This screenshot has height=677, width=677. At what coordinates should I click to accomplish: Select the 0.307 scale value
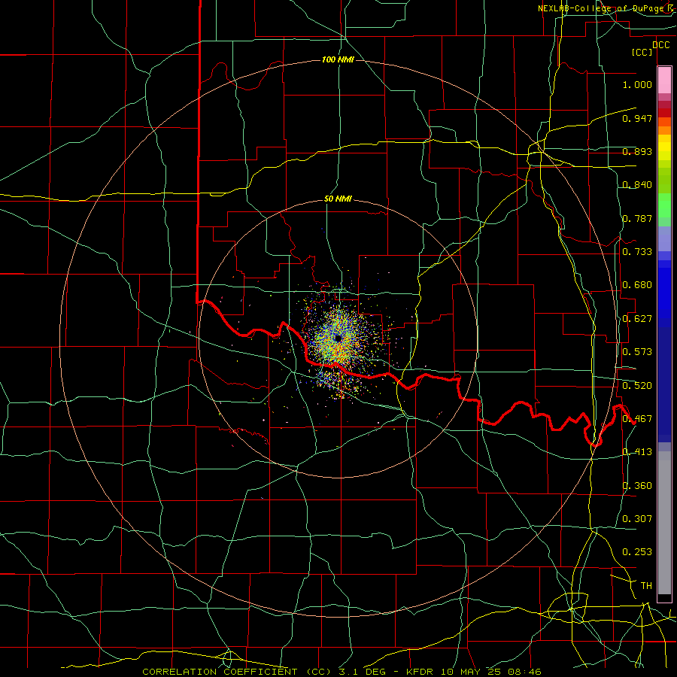coord(637,519)
